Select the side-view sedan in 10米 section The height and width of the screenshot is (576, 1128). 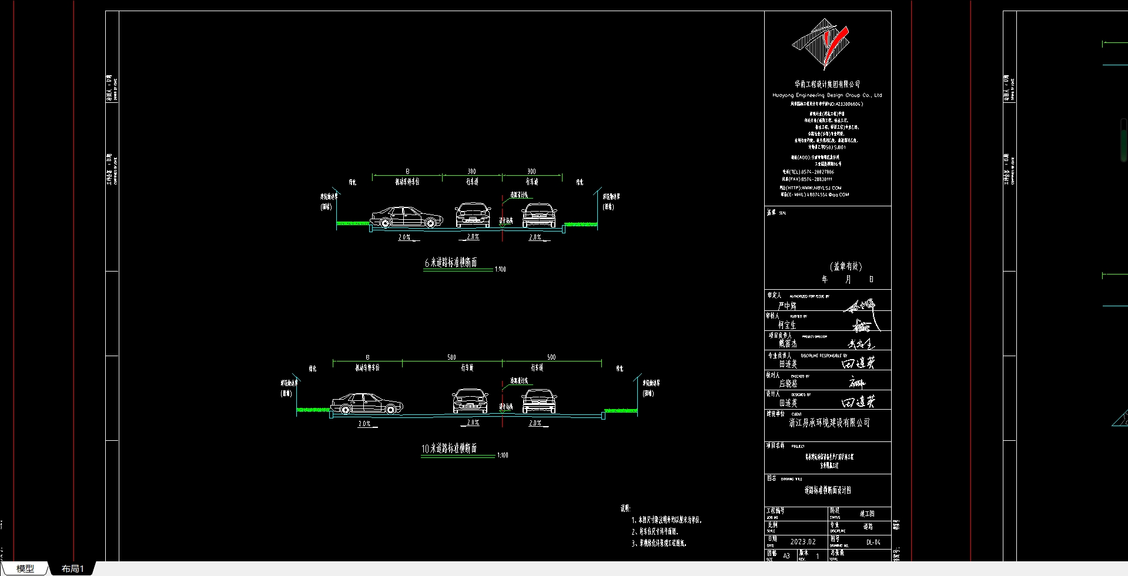click(x=367, y=403)
